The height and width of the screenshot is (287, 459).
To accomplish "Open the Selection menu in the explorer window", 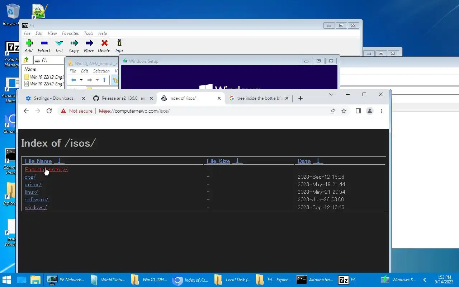I will tap(101, 71).
